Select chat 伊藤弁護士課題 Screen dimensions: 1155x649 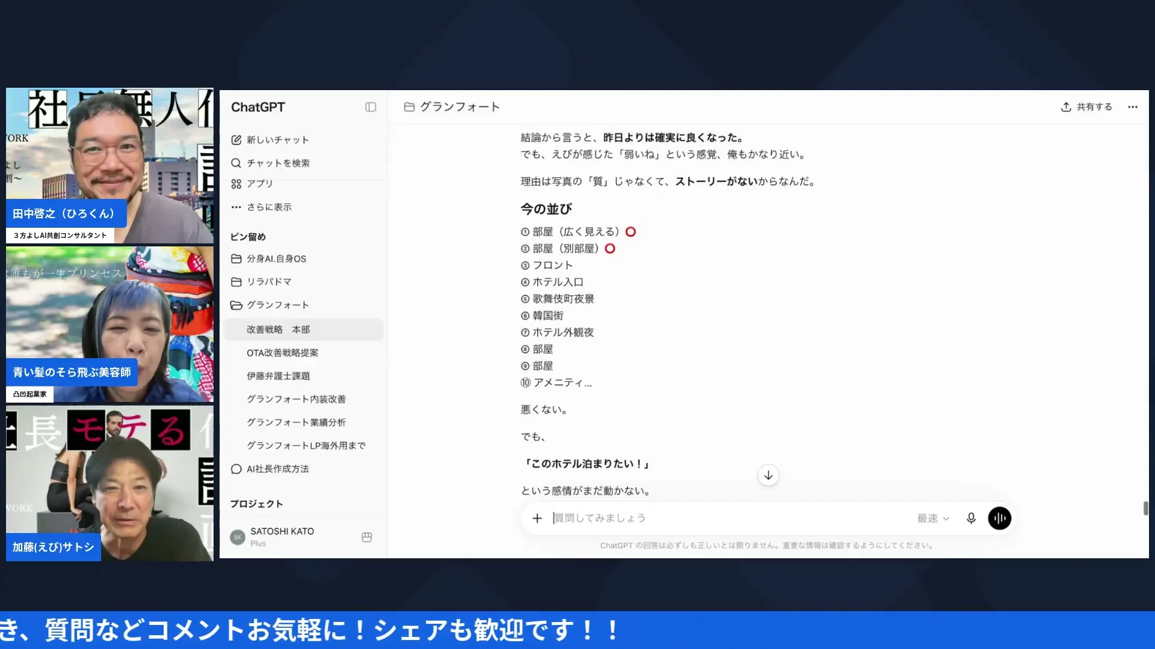coord(304,376)
